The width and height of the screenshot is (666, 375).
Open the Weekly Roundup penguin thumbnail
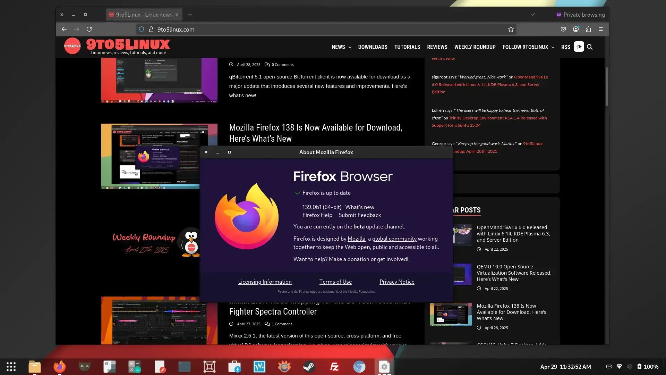151,243
